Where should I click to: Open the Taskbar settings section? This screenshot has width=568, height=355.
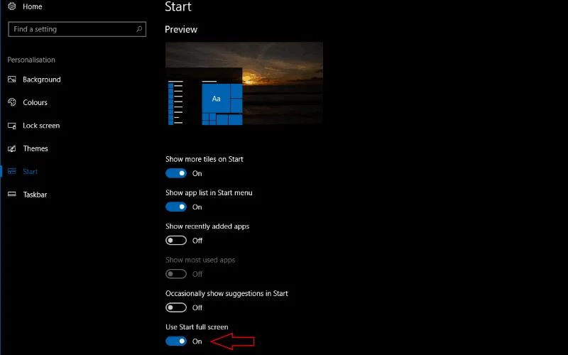[35, 195]
